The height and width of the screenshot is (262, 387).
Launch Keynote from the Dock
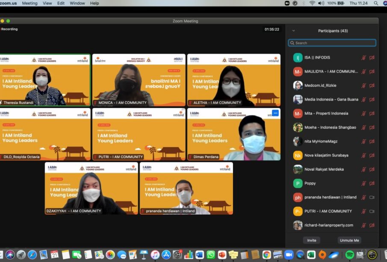point(144,255)
